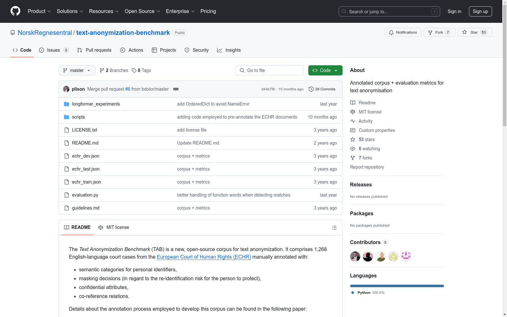
Task: Open the Product menu
Action: [x=39, y=11]
